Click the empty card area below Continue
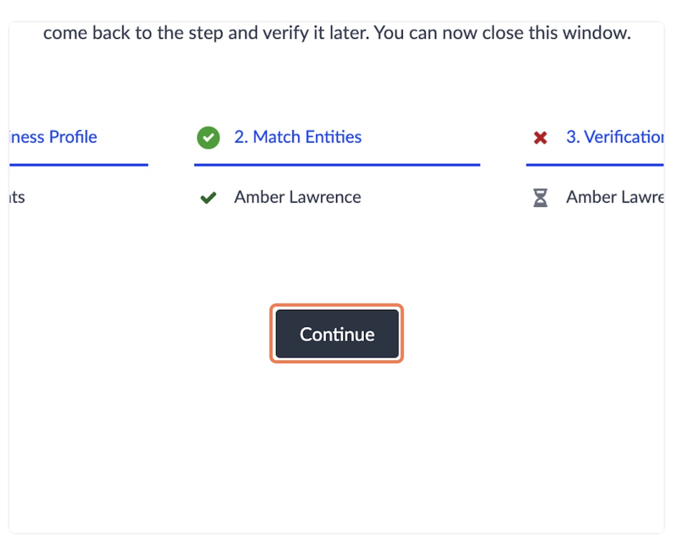Image resolution: width=683 pixels, height=548 pixels. [337, 444]
